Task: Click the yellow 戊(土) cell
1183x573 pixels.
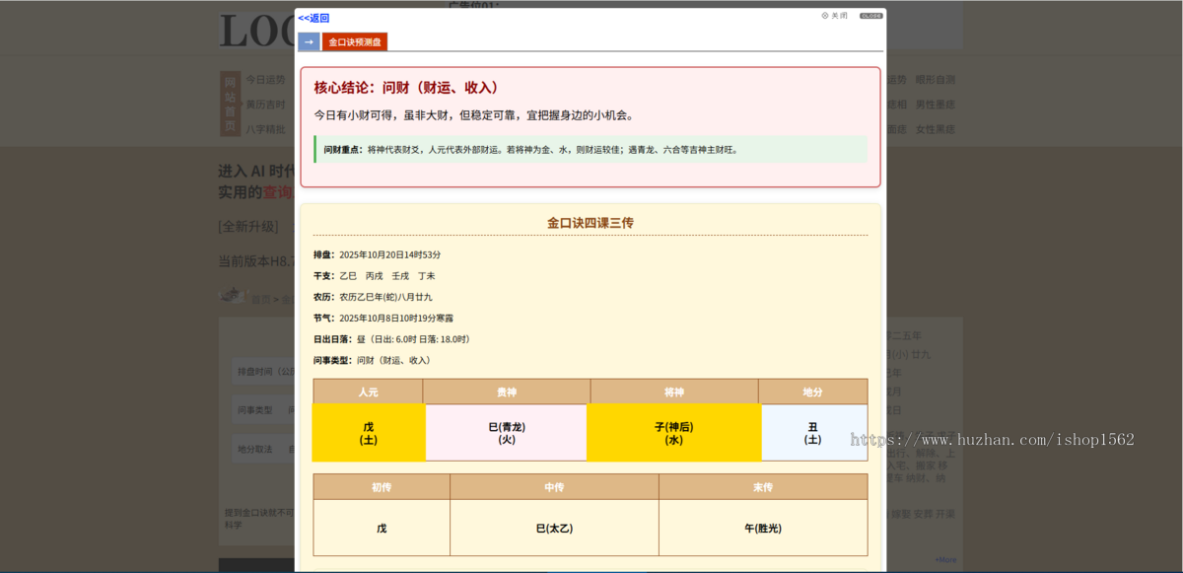Action: coord(369,433)
